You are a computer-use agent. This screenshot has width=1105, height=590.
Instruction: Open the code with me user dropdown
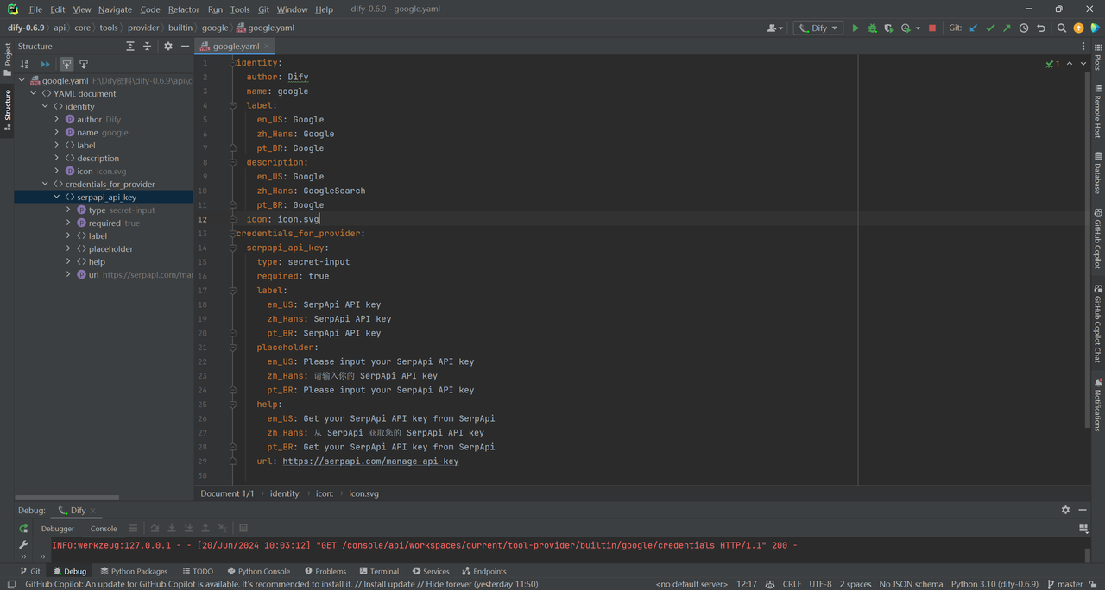(775, 28)
